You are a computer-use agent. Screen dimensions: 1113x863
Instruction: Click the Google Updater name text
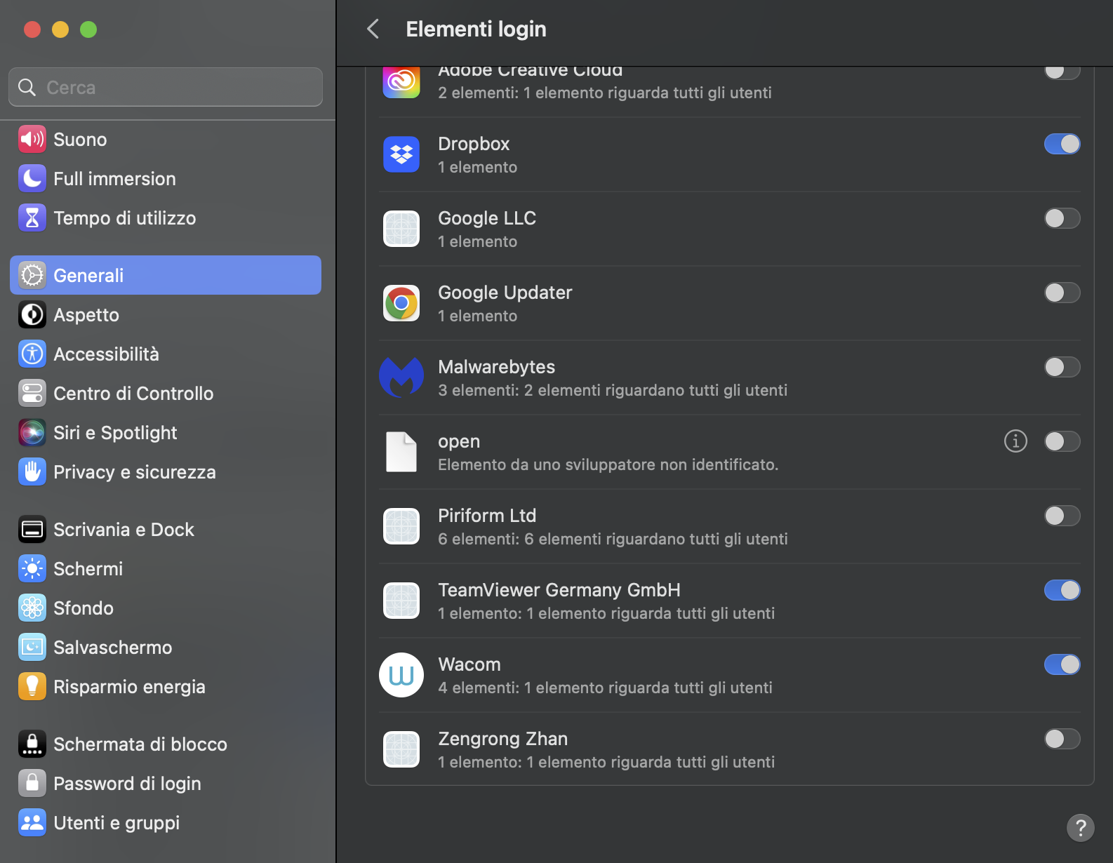[505, 293]
